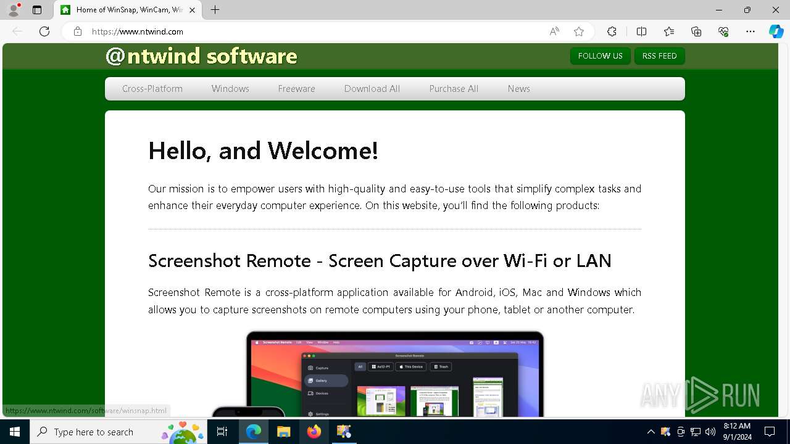Click the Screenshot Remote laptop image

tap(395, 374)
